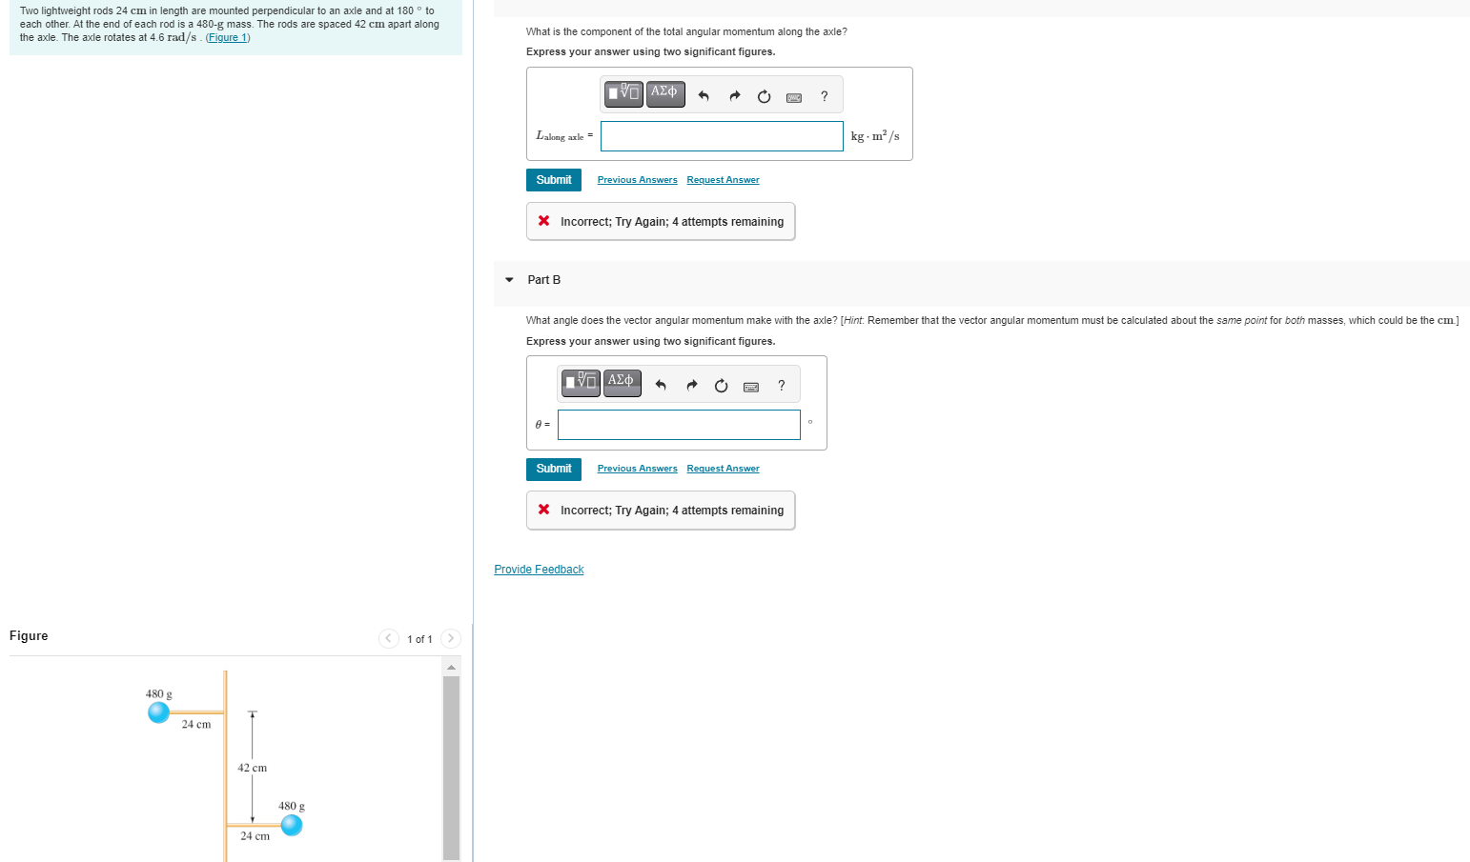
Task: Click the L along axle answer field
Action: [721, 135]
